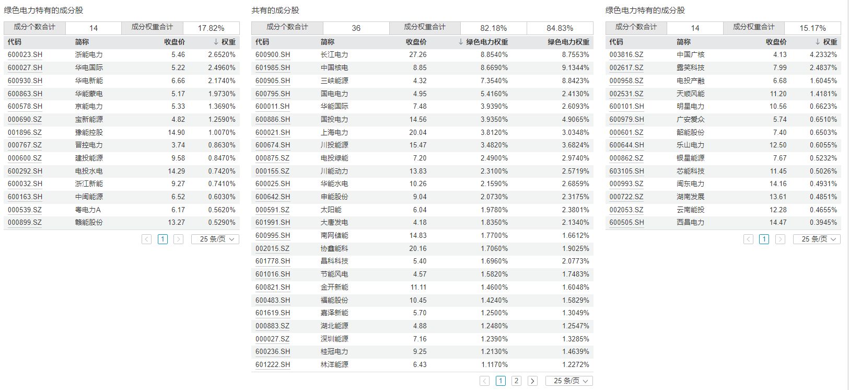Image resolution: width=849 pixels, height=390 pixels.
Task: Sort by the 绿色电力权重 header with arrow
Action: click(483, 42)
